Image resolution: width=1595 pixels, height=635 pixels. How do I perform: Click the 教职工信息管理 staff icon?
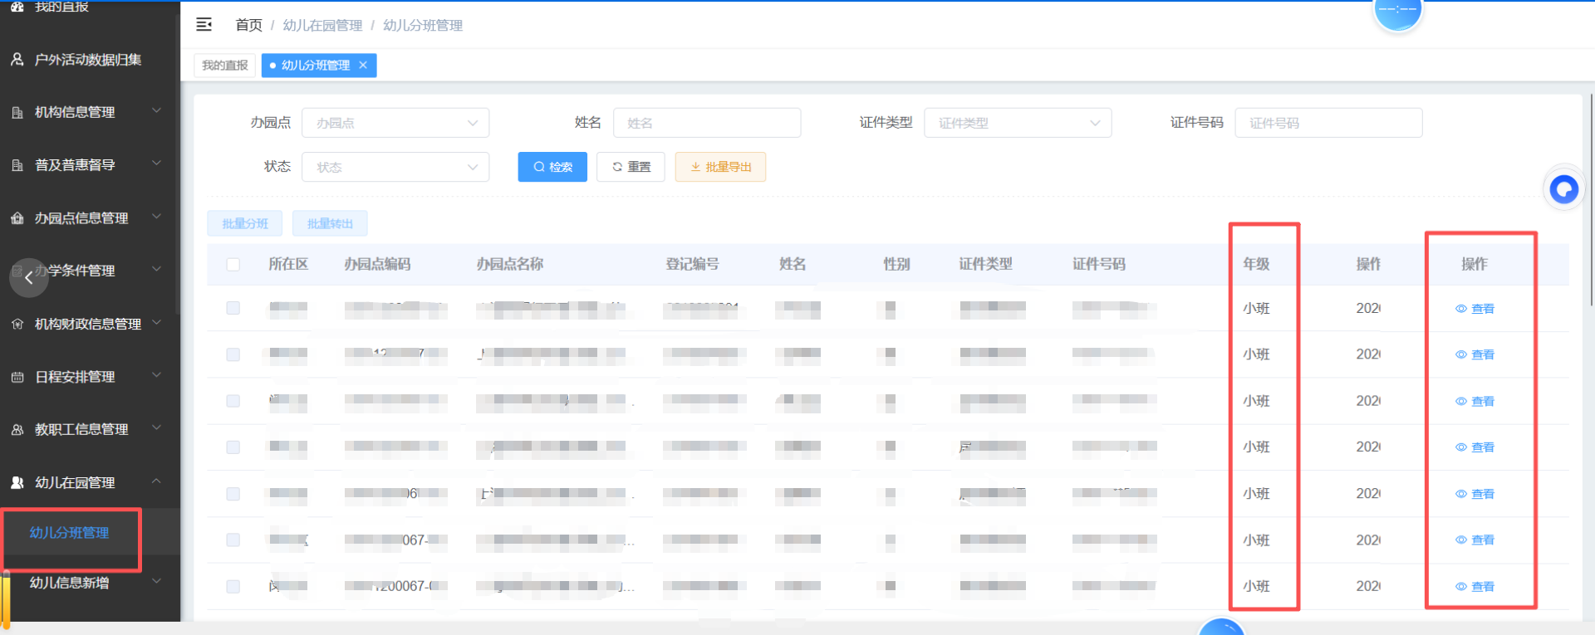click(17, 429)
